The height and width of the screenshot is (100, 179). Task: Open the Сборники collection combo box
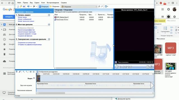tap(79, 7)
